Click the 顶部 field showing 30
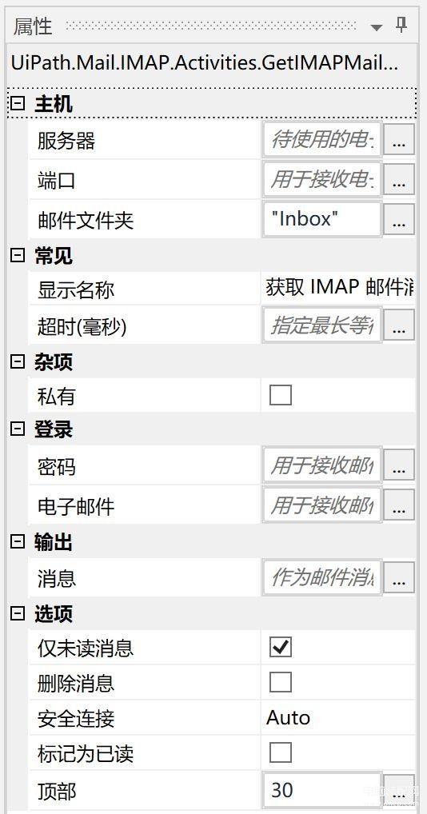Viewport: 427px width, 814px height. tap(322, 790)
